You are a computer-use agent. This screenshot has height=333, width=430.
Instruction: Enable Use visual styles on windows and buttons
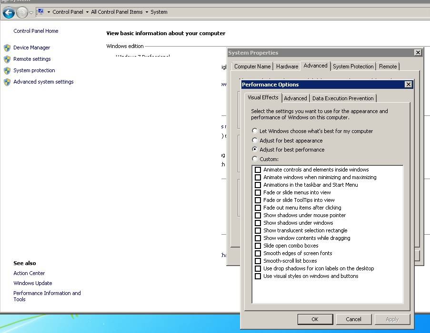pyautogui.click(x=258, y=276)
